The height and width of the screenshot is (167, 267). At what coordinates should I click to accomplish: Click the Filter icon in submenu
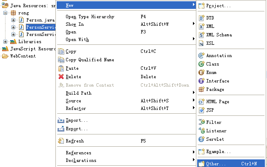tap(201, 122)
